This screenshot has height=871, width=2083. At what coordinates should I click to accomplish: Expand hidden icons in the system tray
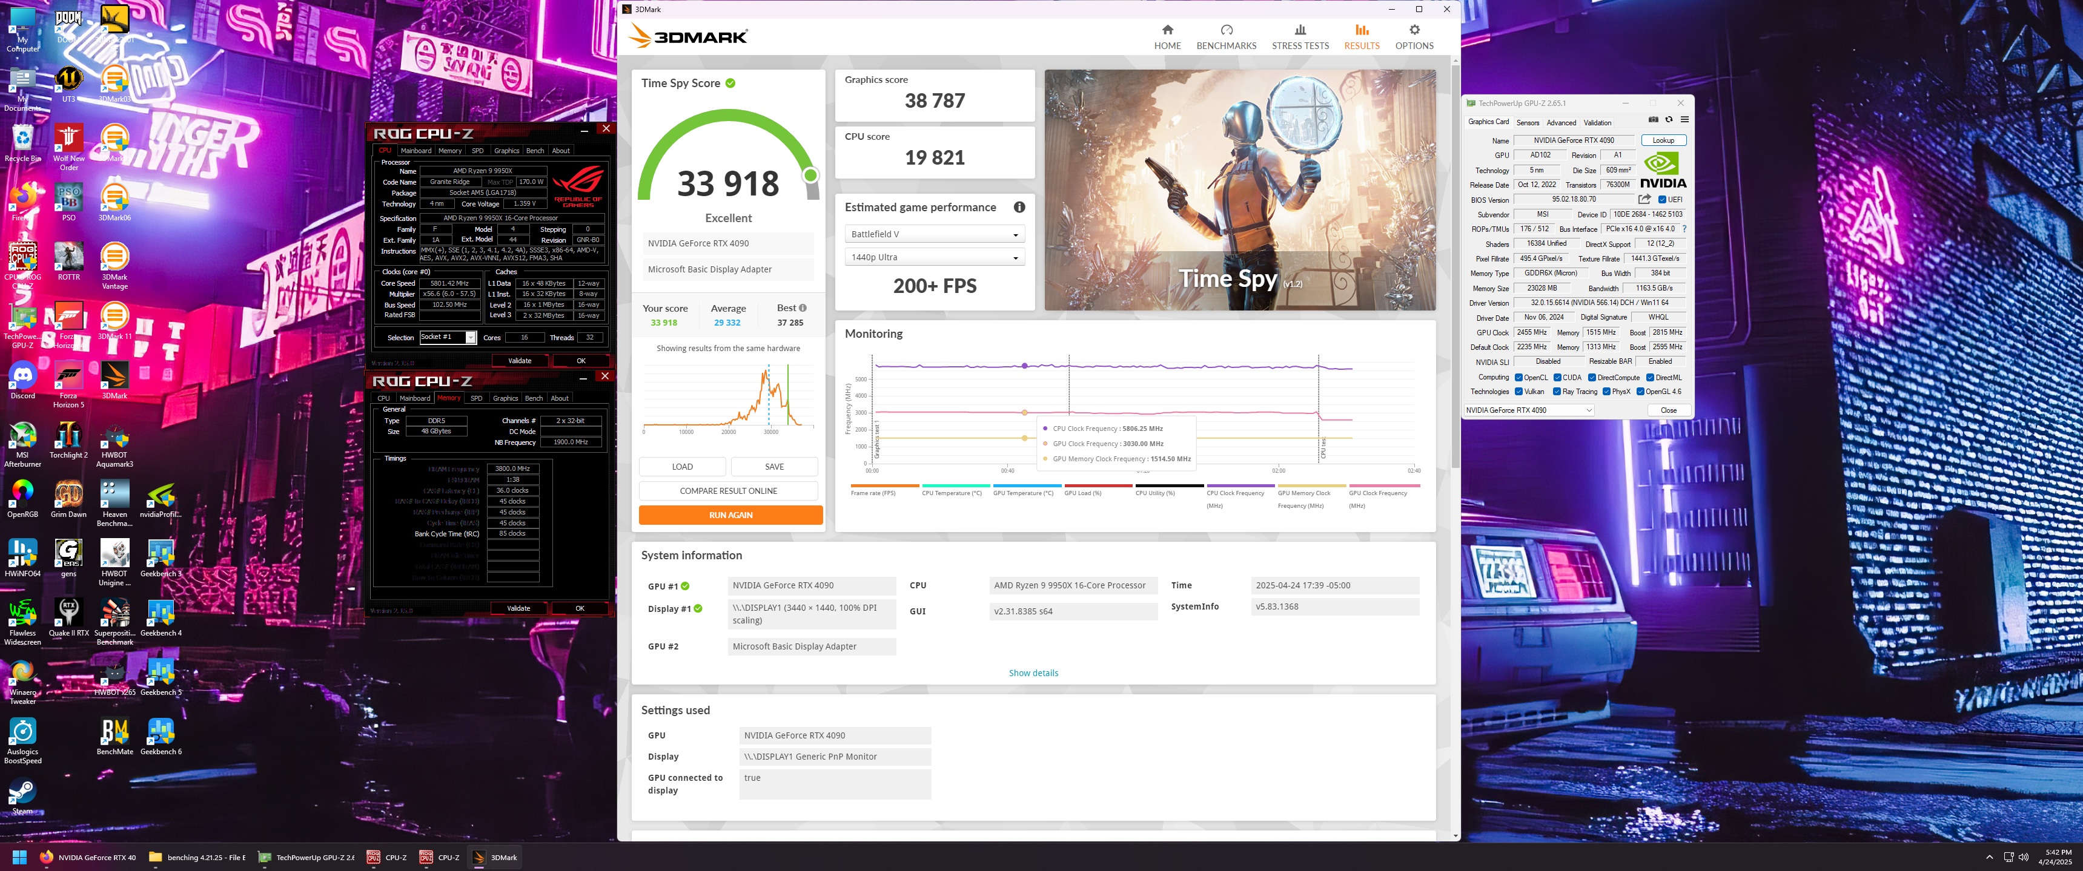(x=1989, y=857)
